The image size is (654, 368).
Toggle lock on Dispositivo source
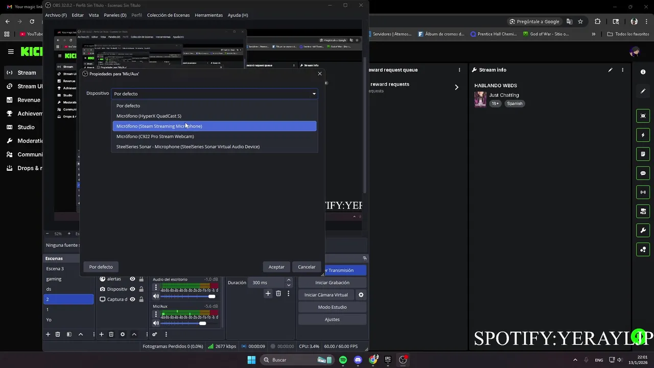[x=141, y=289]
